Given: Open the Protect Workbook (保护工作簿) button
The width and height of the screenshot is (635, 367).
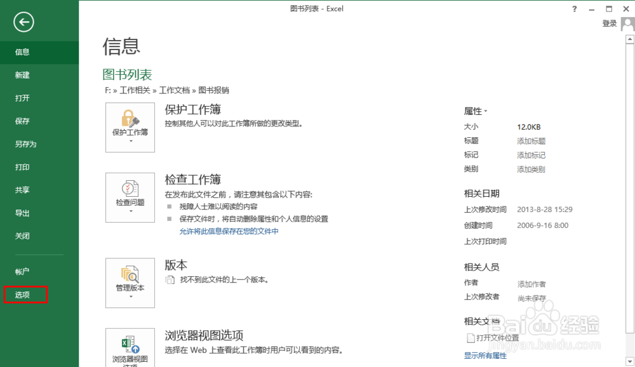Looking at the screenshot, I should coord(130,127).
